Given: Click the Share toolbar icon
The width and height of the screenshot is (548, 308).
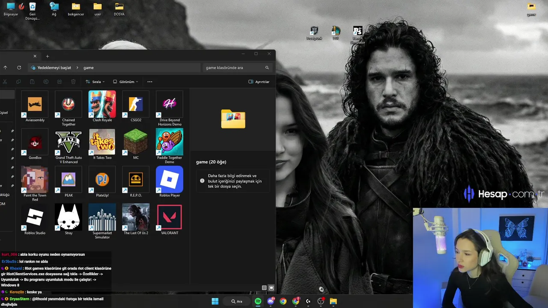Looking at the screenshot, I should (x=60, y=82).
